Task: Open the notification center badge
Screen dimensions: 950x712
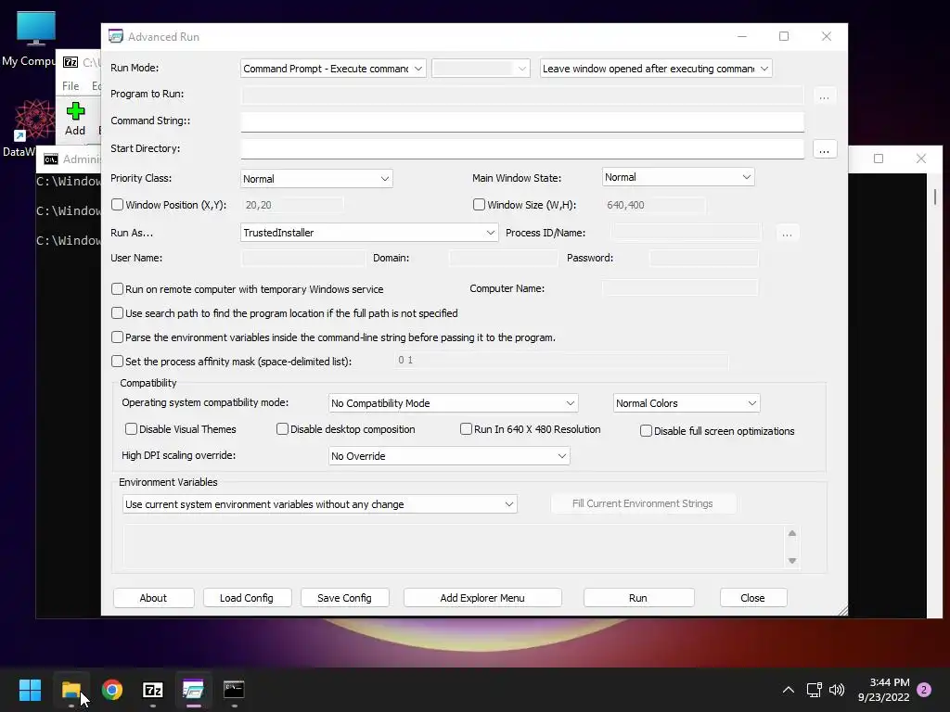Action: point(924,690)
